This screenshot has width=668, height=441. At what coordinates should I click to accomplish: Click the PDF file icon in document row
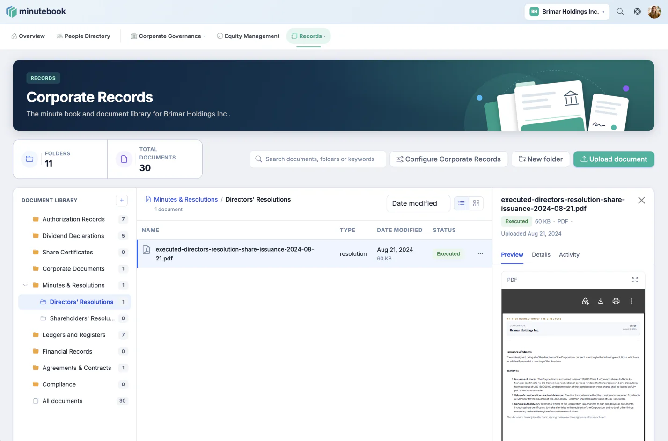[147, 250]
